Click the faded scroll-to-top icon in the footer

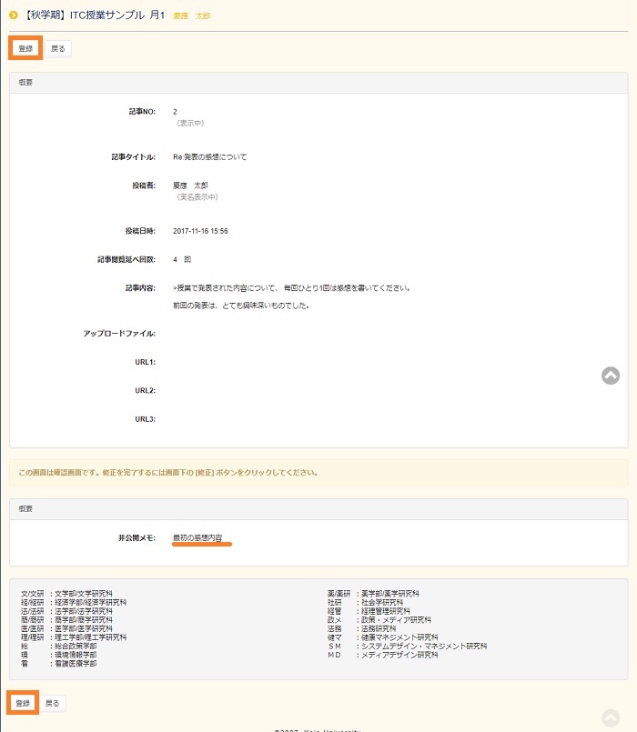click(611, 717)
